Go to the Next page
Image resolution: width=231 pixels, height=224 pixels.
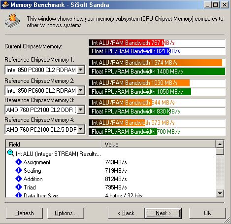coord(163,213)
